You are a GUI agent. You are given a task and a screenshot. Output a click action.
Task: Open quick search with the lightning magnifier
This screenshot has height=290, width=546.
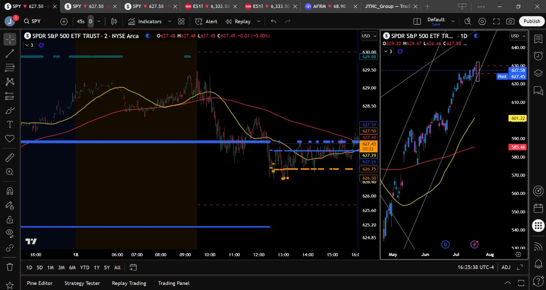(x=468, y=21)
